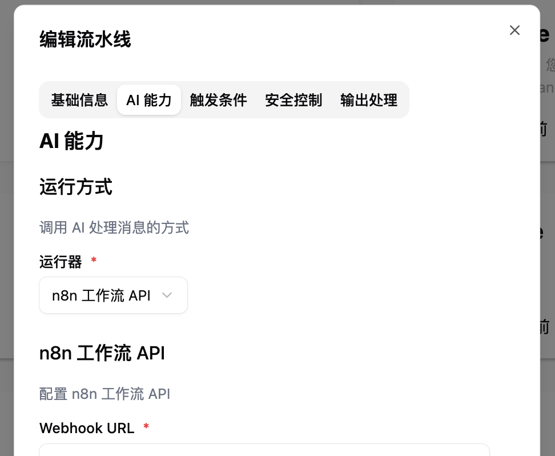Click the X icon to close the dialog
This screenshot has height=456, width=555.
coord(514,30)
